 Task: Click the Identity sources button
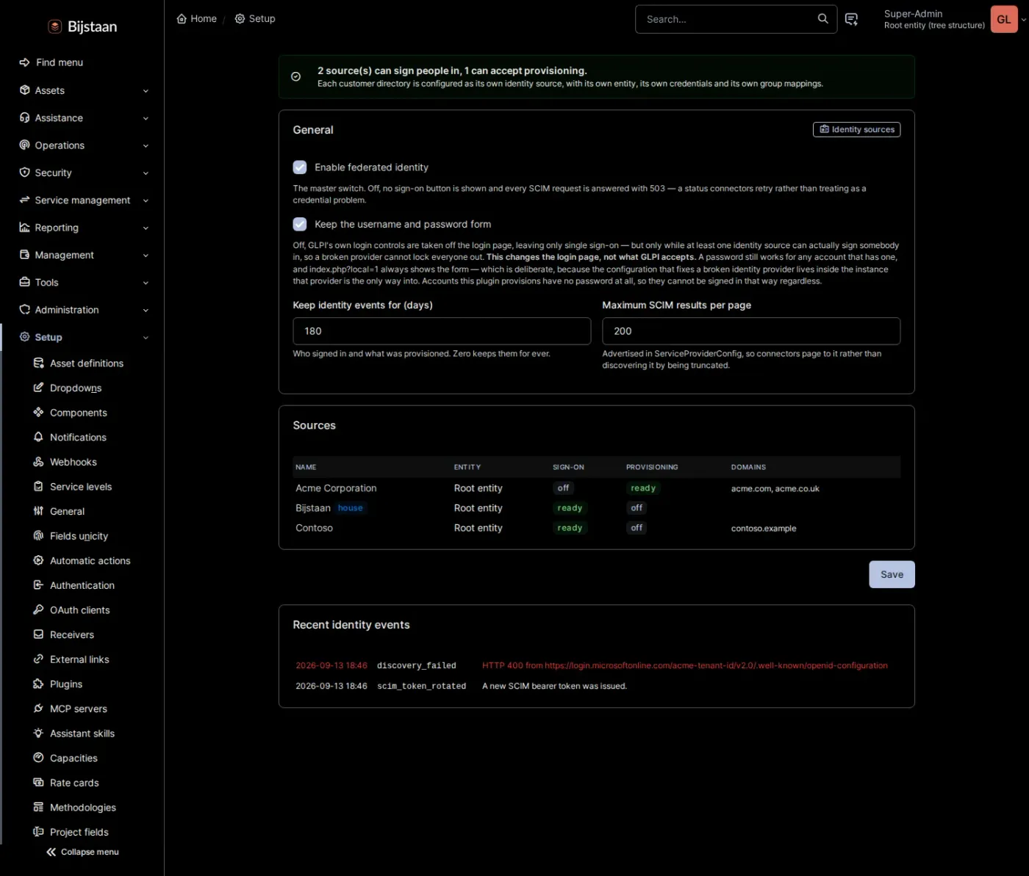click(856, 129)
